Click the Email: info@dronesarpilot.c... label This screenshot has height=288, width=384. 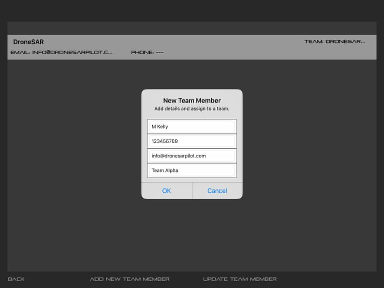(x=61, y=52)
